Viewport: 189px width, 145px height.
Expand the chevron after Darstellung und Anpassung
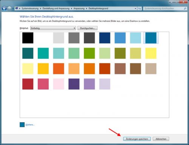click(71, 8)
